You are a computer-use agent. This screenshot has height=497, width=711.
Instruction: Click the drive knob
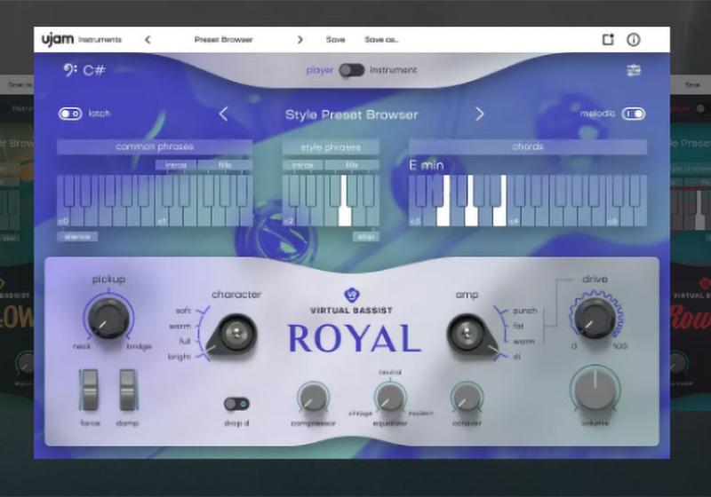(595, 316)
